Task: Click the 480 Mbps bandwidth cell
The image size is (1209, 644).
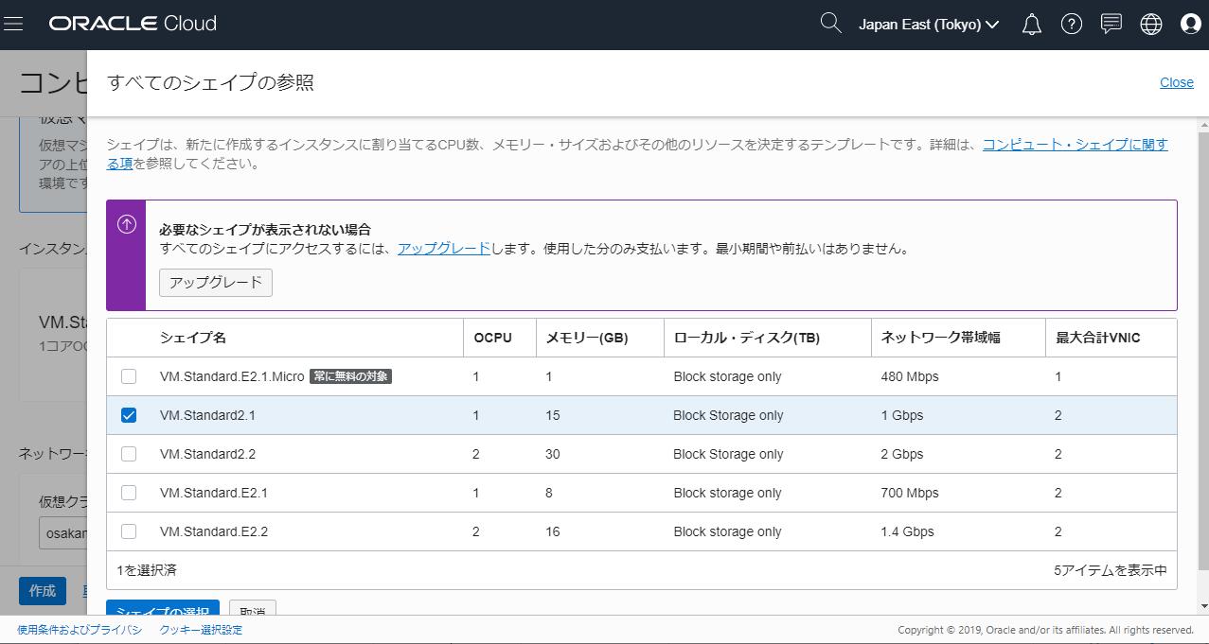Action: point(910,376)
